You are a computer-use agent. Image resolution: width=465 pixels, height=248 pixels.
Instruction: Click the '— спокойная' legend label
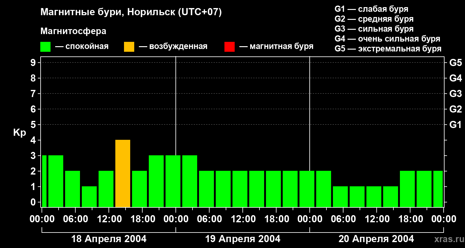click(x=82, y=47)
